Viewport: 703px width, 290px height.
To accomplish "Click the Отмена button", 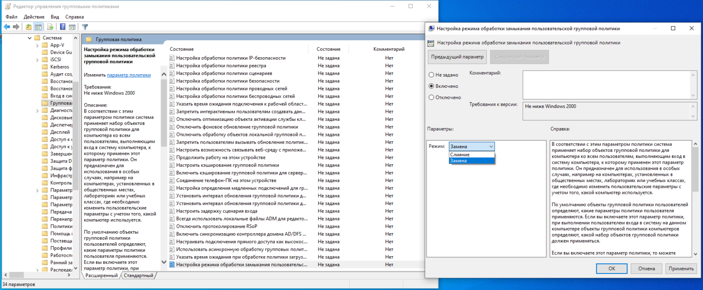I will [646, 269].
